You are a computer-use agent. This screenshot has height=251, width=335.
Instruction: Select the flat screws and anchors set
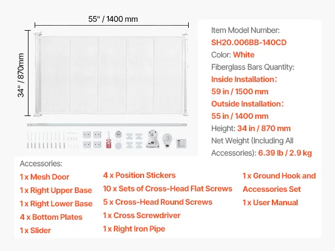click(49, 139)
